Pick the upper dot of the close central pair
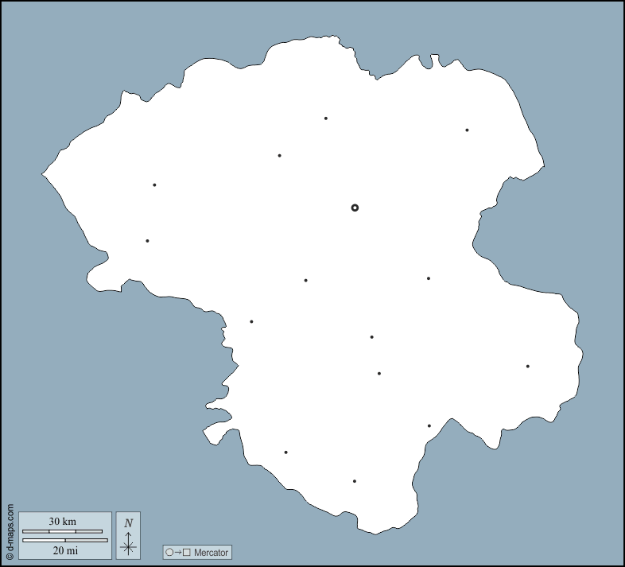Image resolution: width=625 pixels, height=567 pixels. [x=371, y=337]
